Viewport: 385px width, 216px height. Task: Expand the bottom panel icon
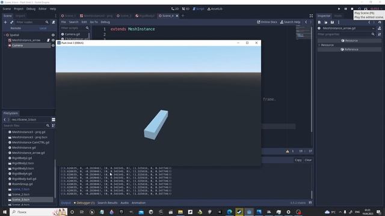(310, 203)
